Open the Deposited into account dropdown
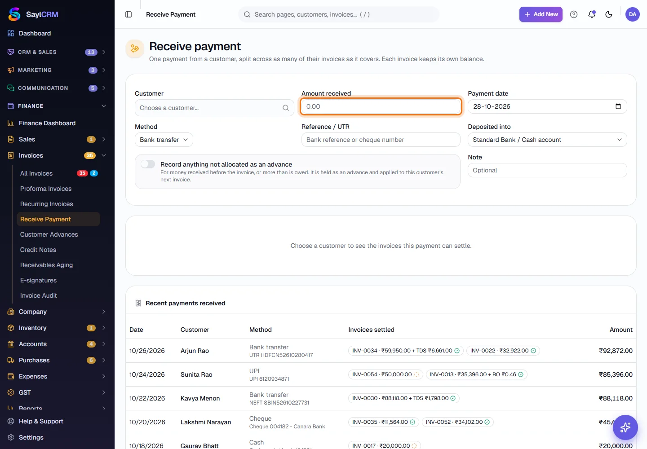The height and width of the screenshot is (449, 647). coord(547,140)
